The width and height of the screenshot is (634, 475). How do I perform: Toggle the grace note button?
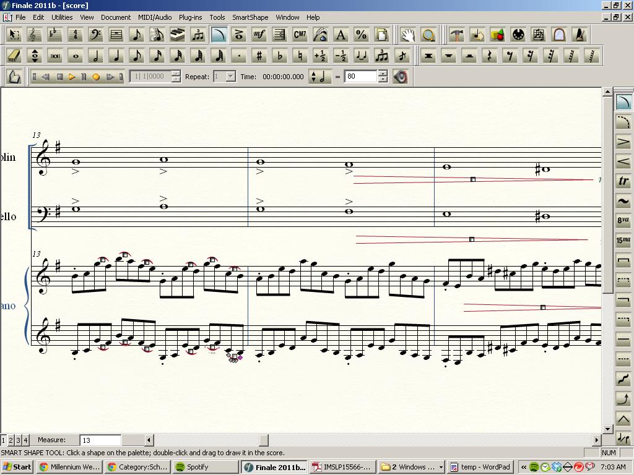coord(402,56)
